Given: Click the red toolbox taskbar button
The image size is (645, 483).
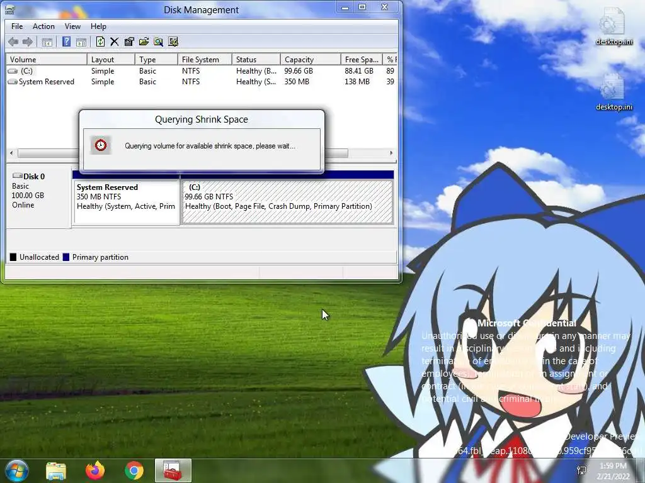Looking at the screenshot, I should point(173,470).
